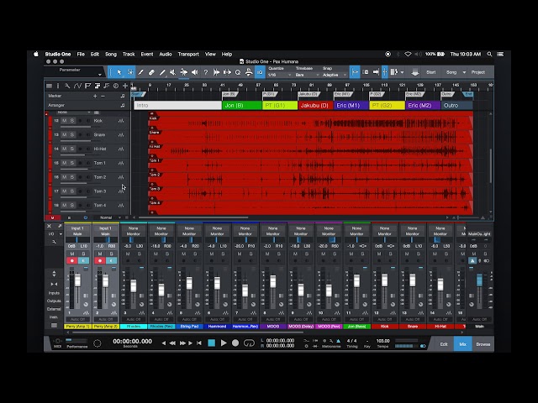This screenshot has width=538, height=403.
Task: Toggle the Loop button in transport
Action: pos(249,343)
